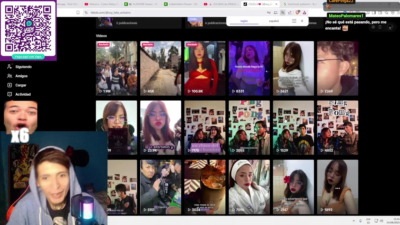The height and width of the screenshot is (225, 400).
Task: Select the inglés tab in translate popup
Action: tap(244, 21)
